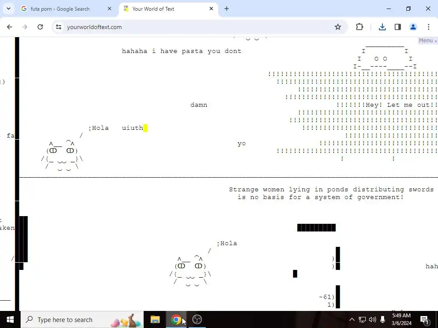
Task: Open the Extensions puzzle icon
Action: tap(359, 27)
